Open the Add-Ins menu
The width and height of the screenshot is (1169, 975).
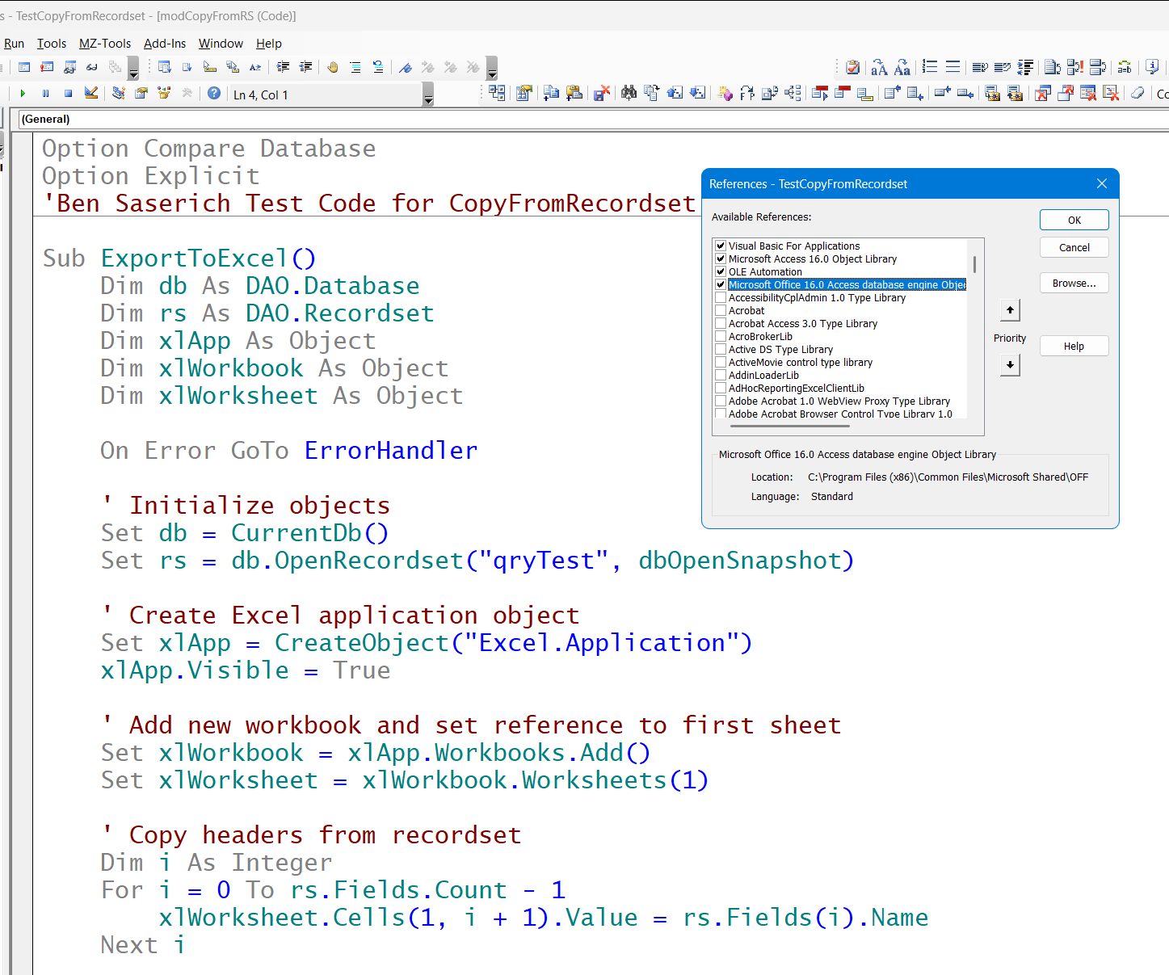coord(165,44)
